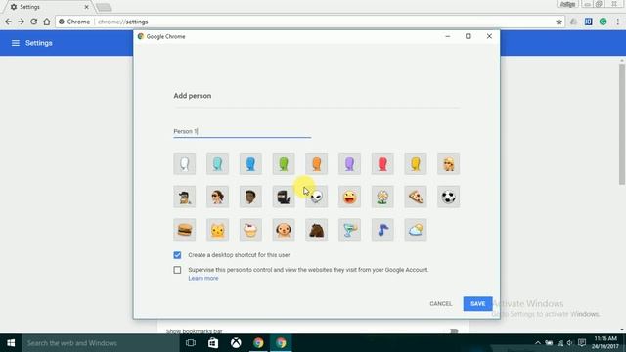Viewport: 626px width, 352px height.
Task: Choose the teal silhouette avatar
Action: (x=217, y=163)
